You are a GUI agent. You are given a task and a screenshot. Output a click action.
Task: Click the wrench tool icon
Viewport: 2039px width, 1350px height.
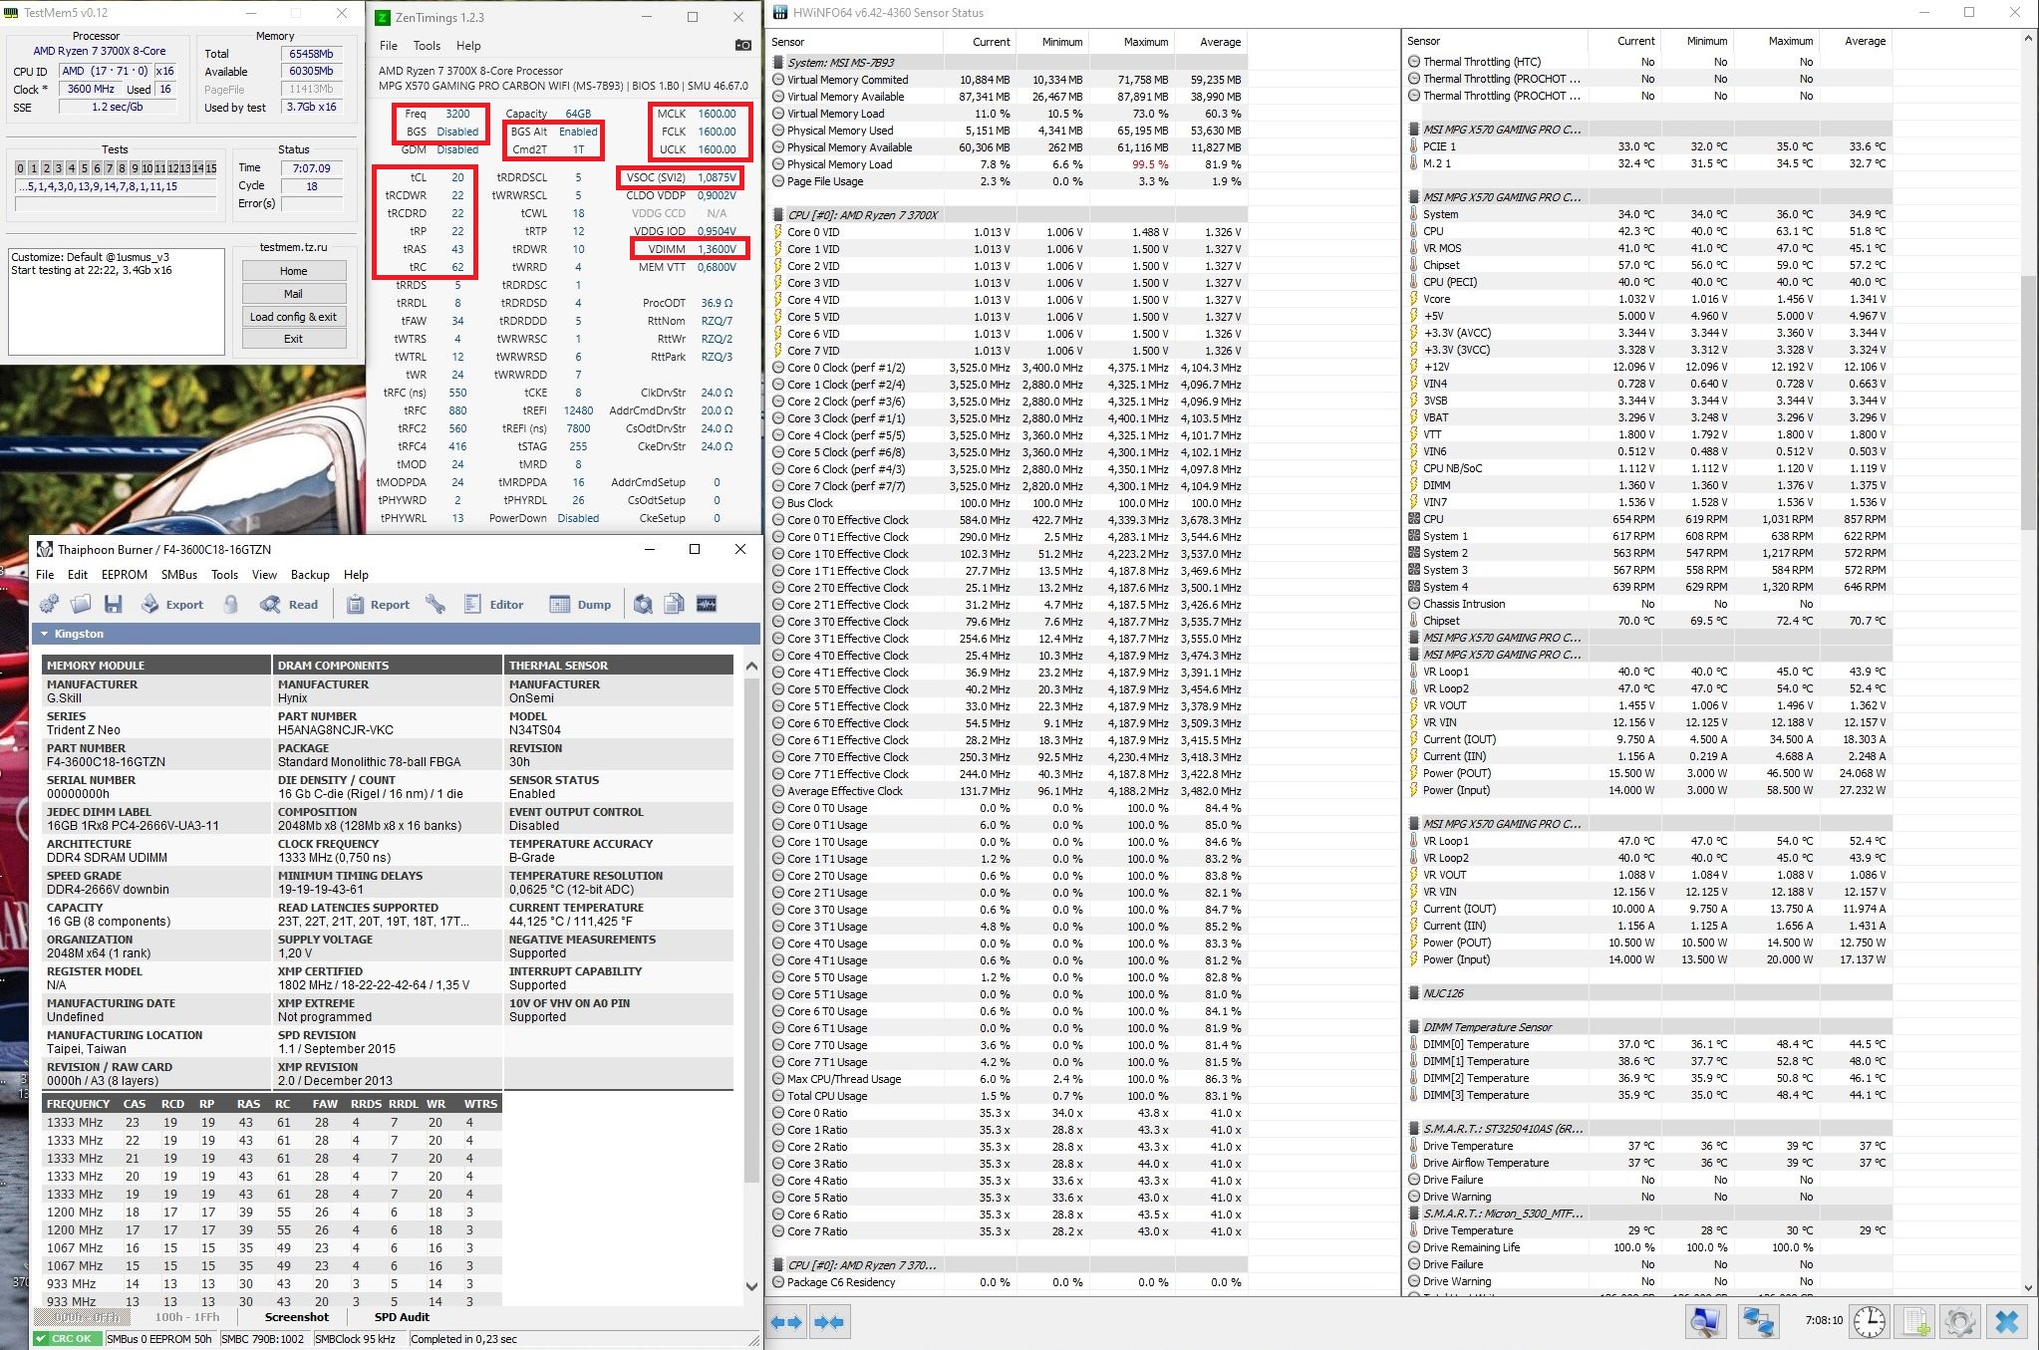pos(436,605)
